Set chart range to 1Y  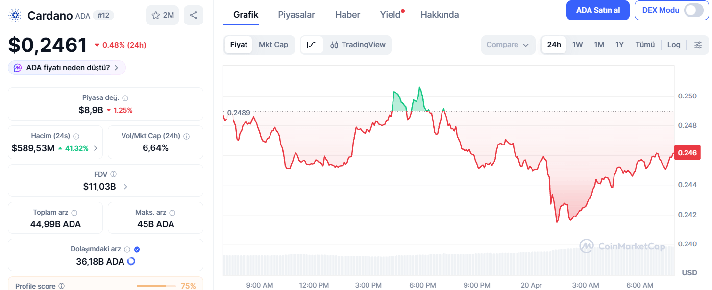[619, 45]
